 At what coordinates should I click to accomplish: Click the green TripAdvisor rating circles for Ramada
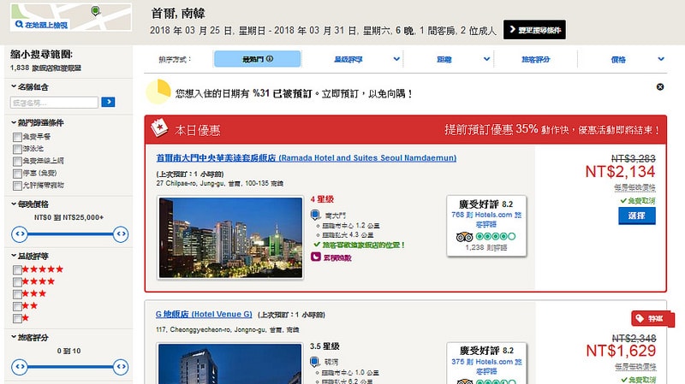click(496, 237)
